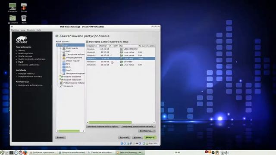The height and width of the screenshot is (155, 276).
Task: Click the VirtualBox optical disk status icon
Action: (x=125, y=143)
